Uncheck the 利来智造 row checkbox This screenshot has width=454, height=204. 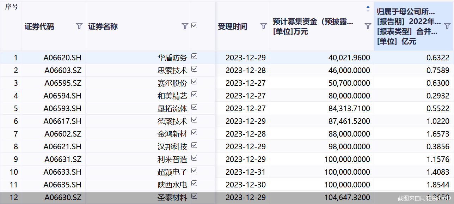coord(194,158)
